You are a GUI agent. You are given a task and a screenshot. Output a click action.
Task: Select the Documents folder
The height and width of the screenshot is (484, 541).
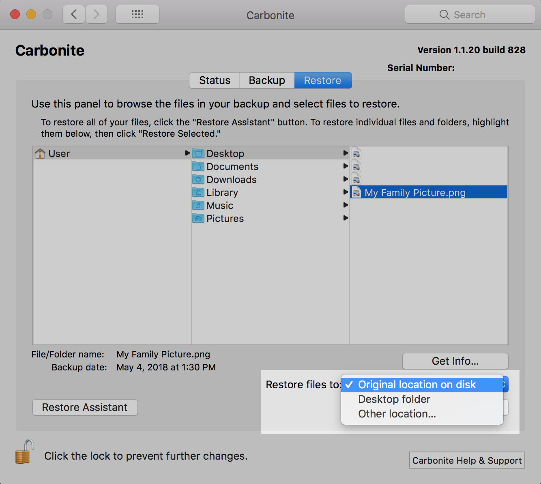tap(232, 166)
